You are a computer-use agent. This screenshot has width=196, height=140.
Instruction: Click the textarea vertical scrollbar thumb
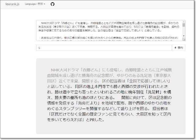click(x=184, y=25)
